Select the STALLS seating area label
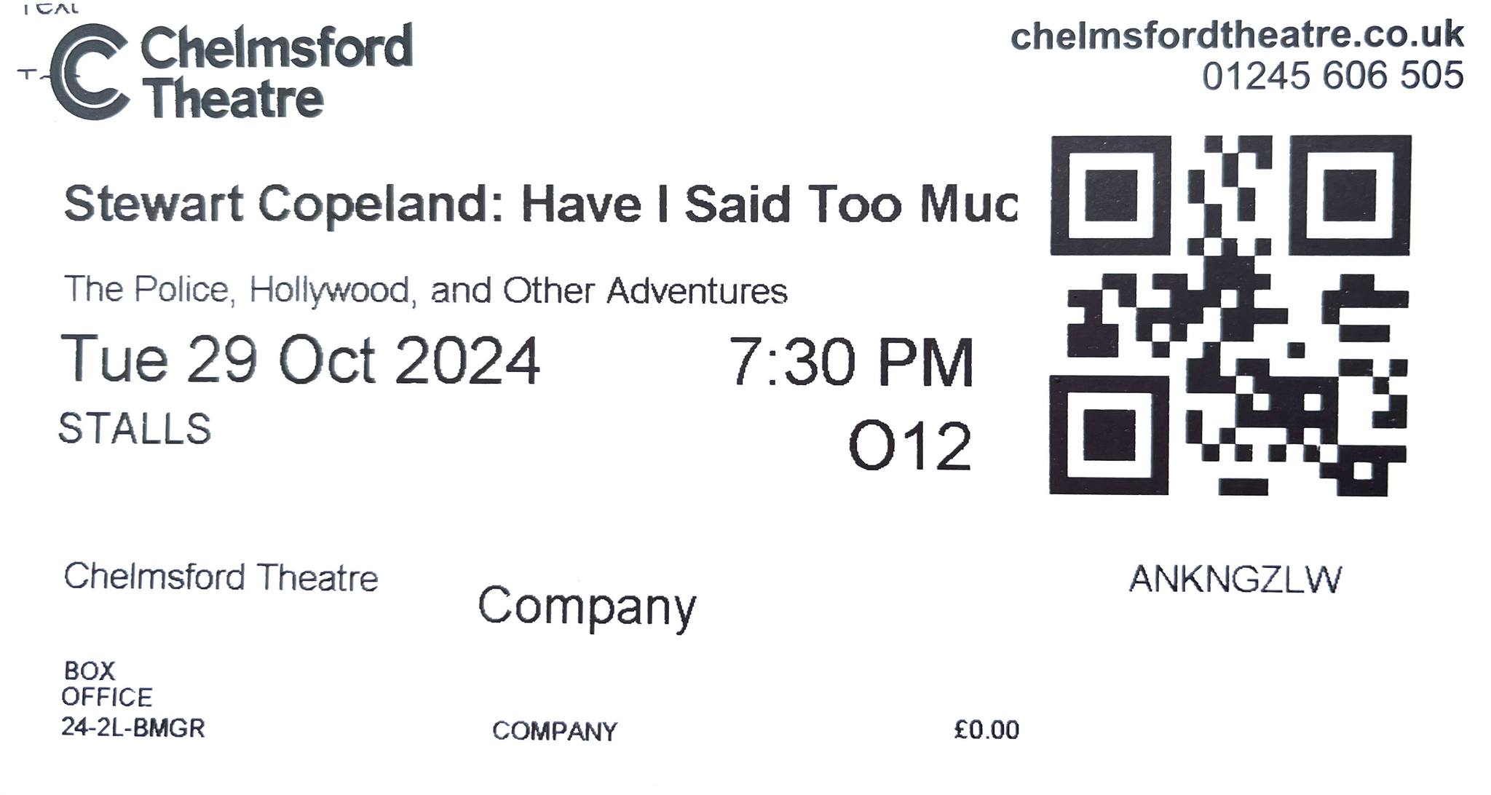 click(135, 429)
